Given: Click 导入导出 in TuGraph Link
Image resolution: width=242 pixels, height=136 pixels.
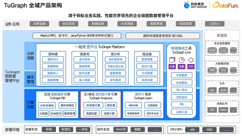Looking at the screenshot, I should 182,90.
